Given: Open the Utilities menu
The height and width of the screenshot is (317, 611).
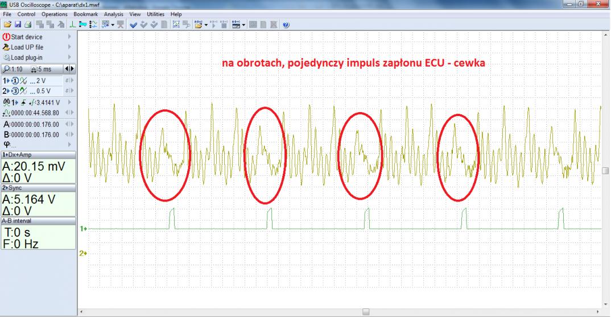Looking at the screenshot, I should point(155,14).
